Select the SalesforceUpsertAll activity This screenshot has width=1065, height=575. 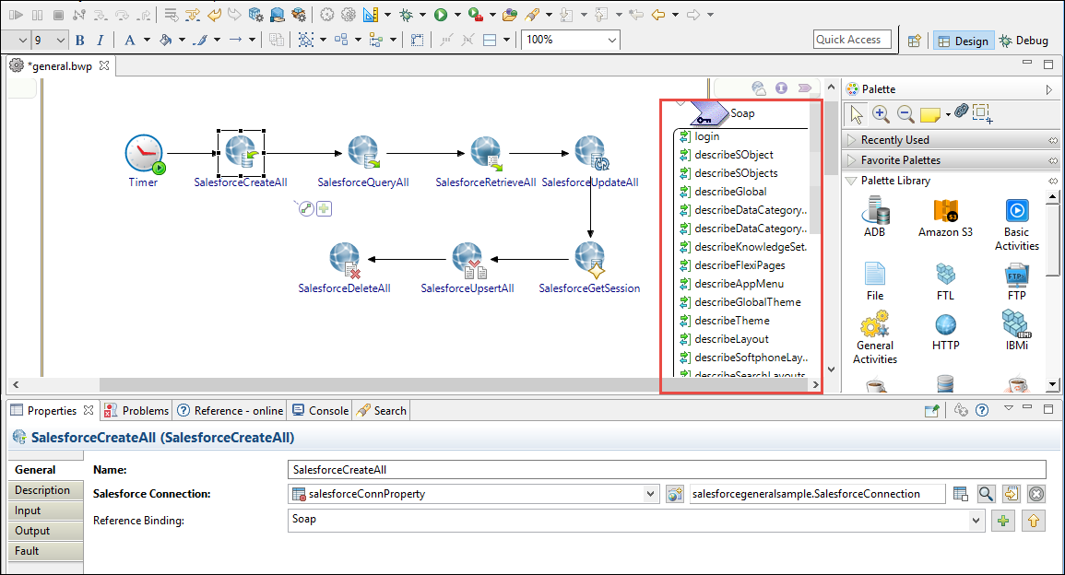(468, 260)
